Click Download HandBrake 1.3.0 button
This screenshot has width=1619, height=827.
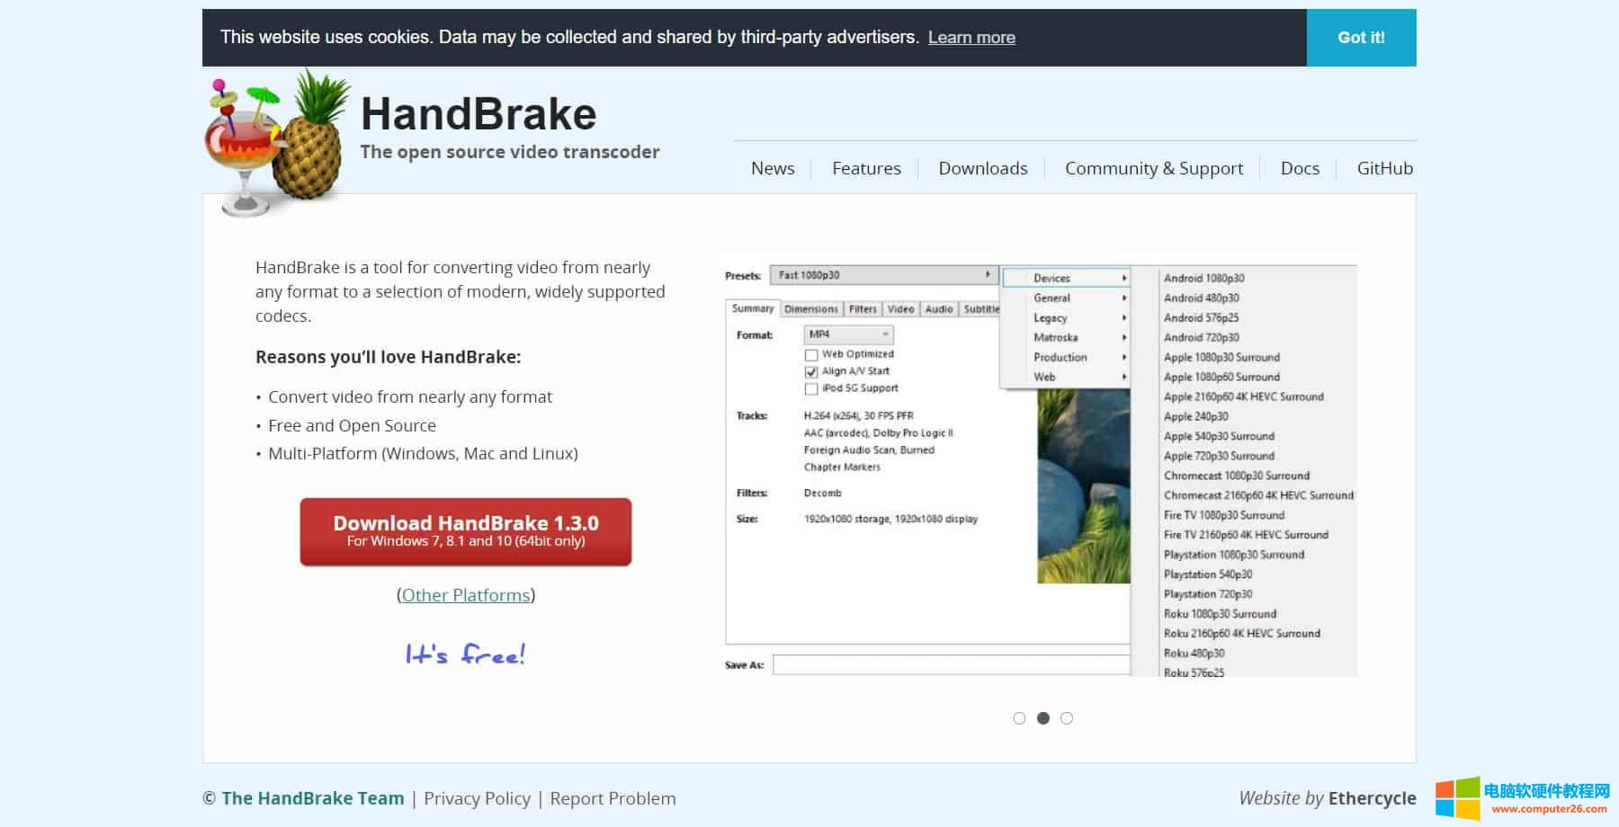pyautogui.click(x=466, y=532)
